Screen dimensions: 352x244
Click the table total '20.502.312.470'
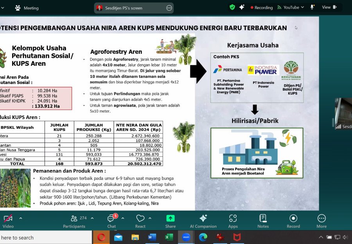point(144,164)
